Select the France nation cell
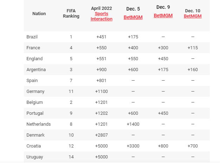This screenshot has width=220, height=163. pyautogui.click(x=33, y=48)
